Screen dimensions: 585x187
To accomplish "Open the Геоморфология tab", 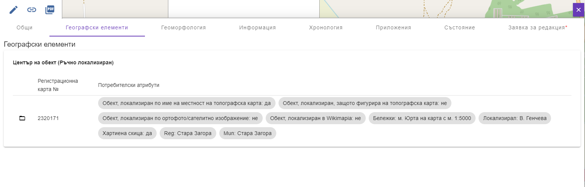I will click(183, 27).
